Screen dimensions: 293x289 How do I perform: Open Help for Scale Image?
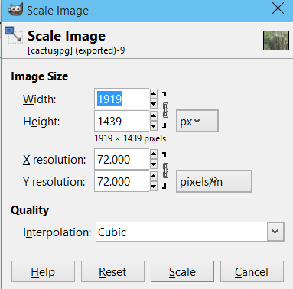(x=43, y=271)
